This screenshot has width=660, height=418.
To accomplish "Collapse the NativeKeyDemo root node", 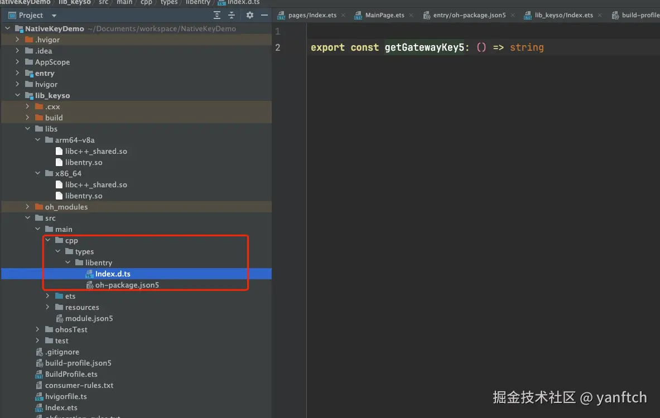I will [8, 28].
